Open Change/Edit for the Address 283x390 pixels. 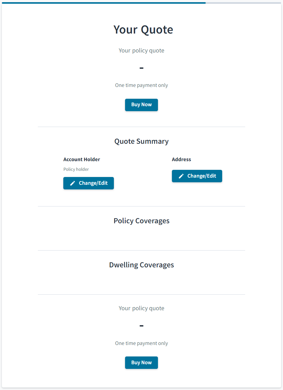(x=197, y=176)
